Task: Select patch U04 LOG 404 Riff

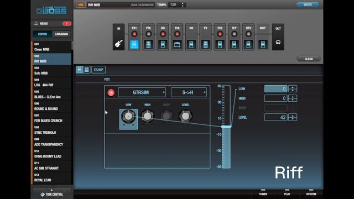Action: coord(51,83)
